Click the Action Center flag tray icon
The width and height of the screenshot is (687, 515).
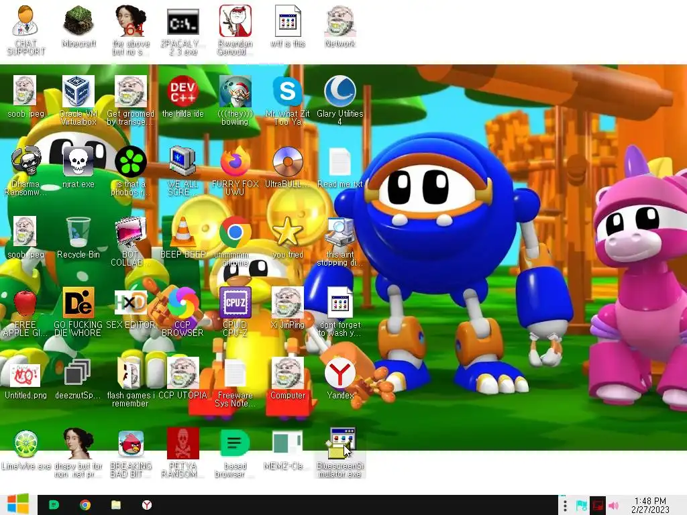tap(582, 506)
